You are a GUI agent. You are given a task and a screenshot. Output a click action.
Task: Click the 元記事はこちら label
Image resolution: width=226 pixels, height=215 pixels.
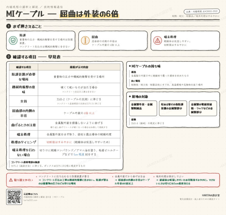tap(31, 194)
